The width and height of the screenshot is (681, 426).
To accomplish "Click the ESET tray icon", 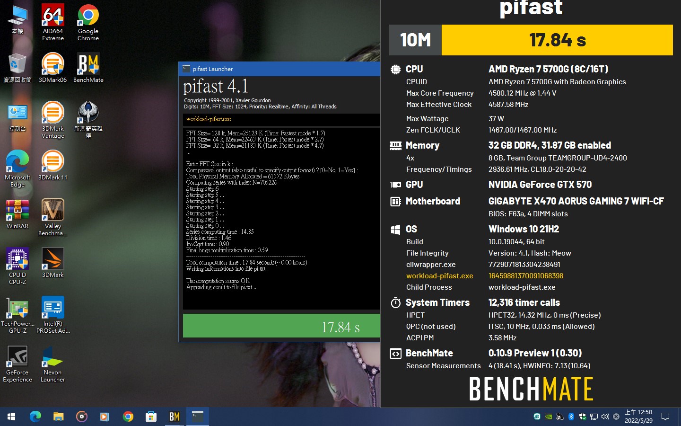I will click(x=537, y=417).
